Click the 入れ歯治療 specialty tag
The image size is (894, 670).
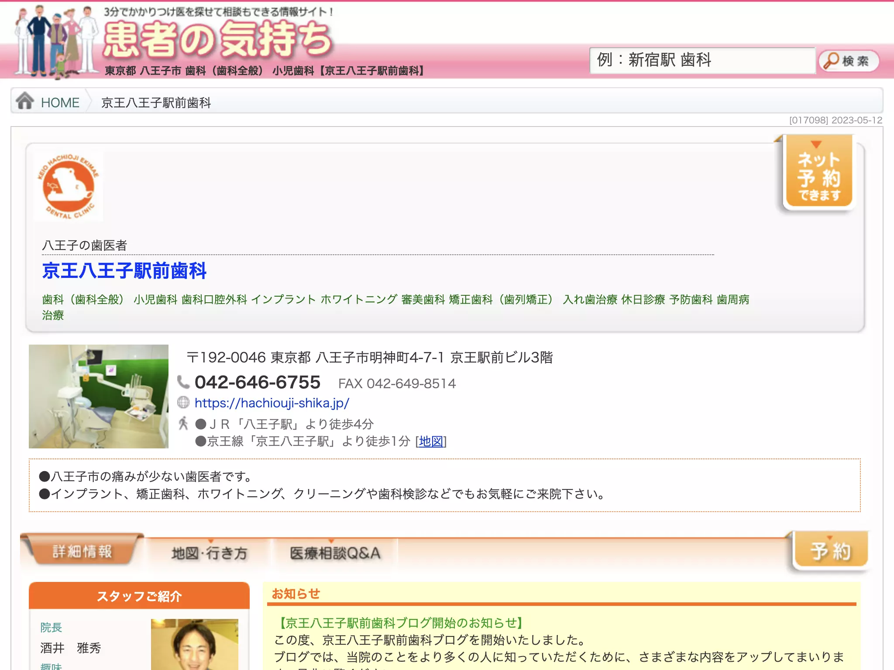[590, 300]
